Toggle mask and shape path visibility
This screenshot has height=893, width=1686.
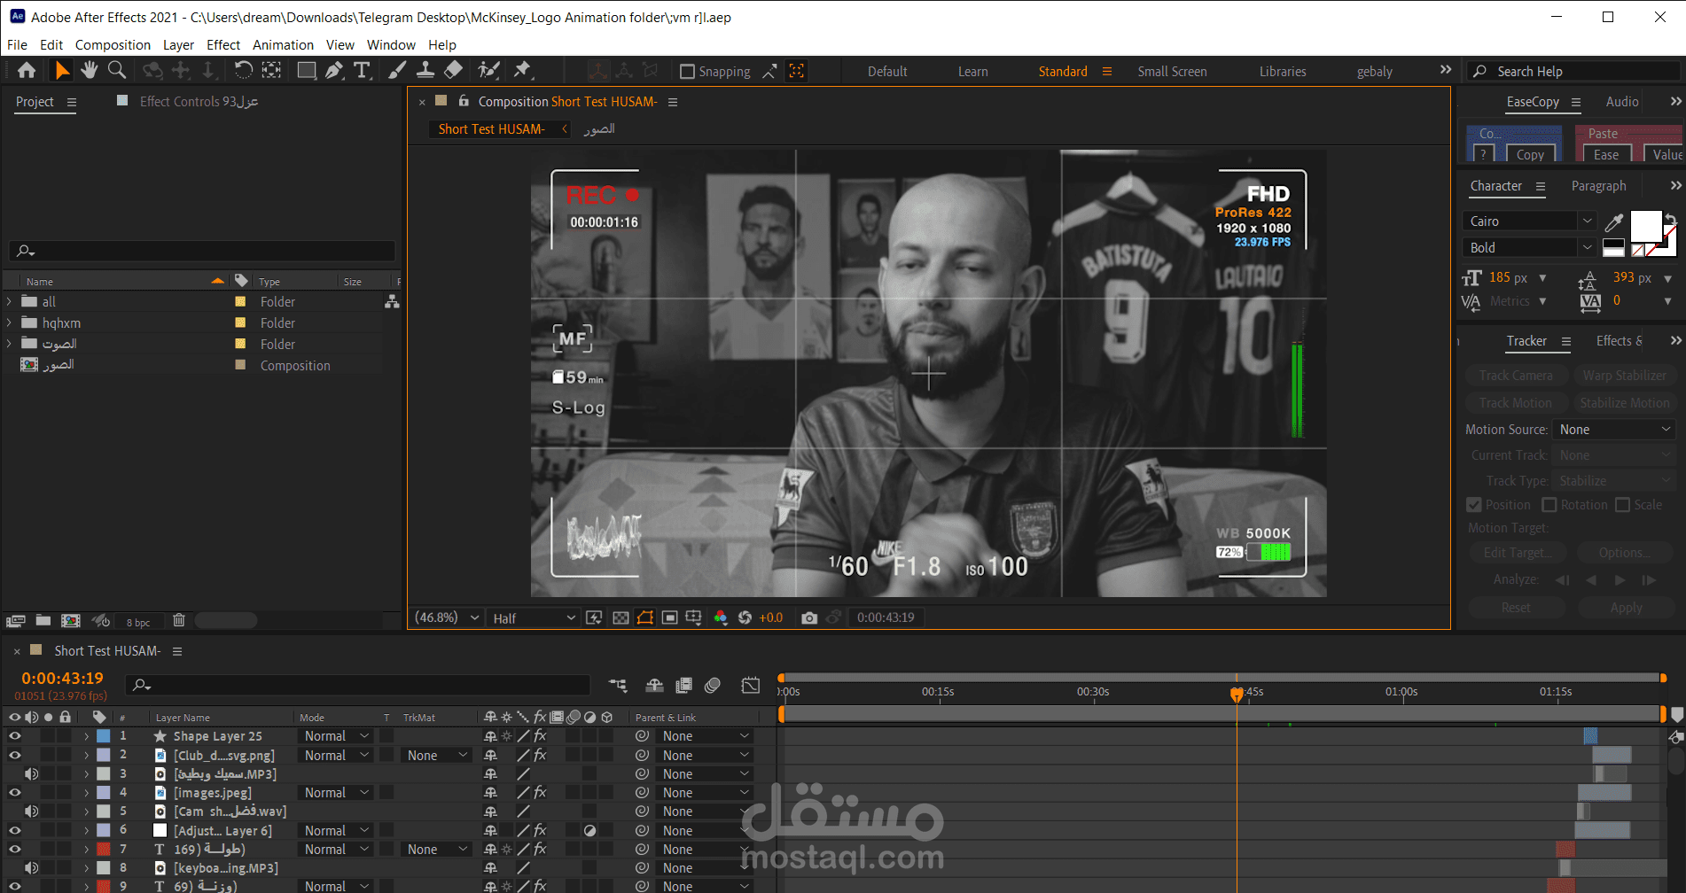coord(645,617)
